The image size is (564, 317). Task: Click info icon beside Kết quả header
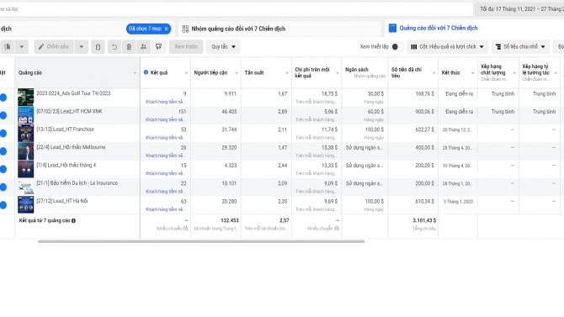click(146, 72)
